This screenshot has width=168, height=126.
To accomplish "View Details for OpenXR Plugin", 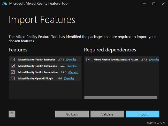I will click(69, 78).
